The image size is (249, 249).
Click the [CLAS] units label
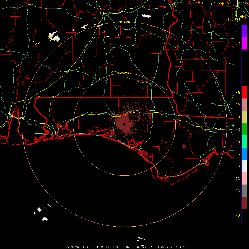[x=234, y=19]
